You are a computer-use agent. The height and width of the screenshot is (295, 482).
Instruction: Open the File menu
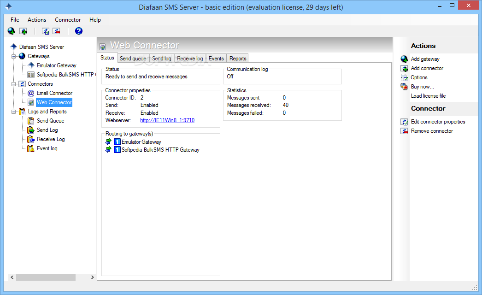point(15,20)
